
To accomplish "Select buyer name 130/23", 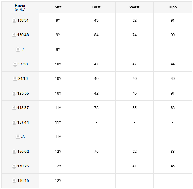I will pyautogui.click(x=23, y=166).
